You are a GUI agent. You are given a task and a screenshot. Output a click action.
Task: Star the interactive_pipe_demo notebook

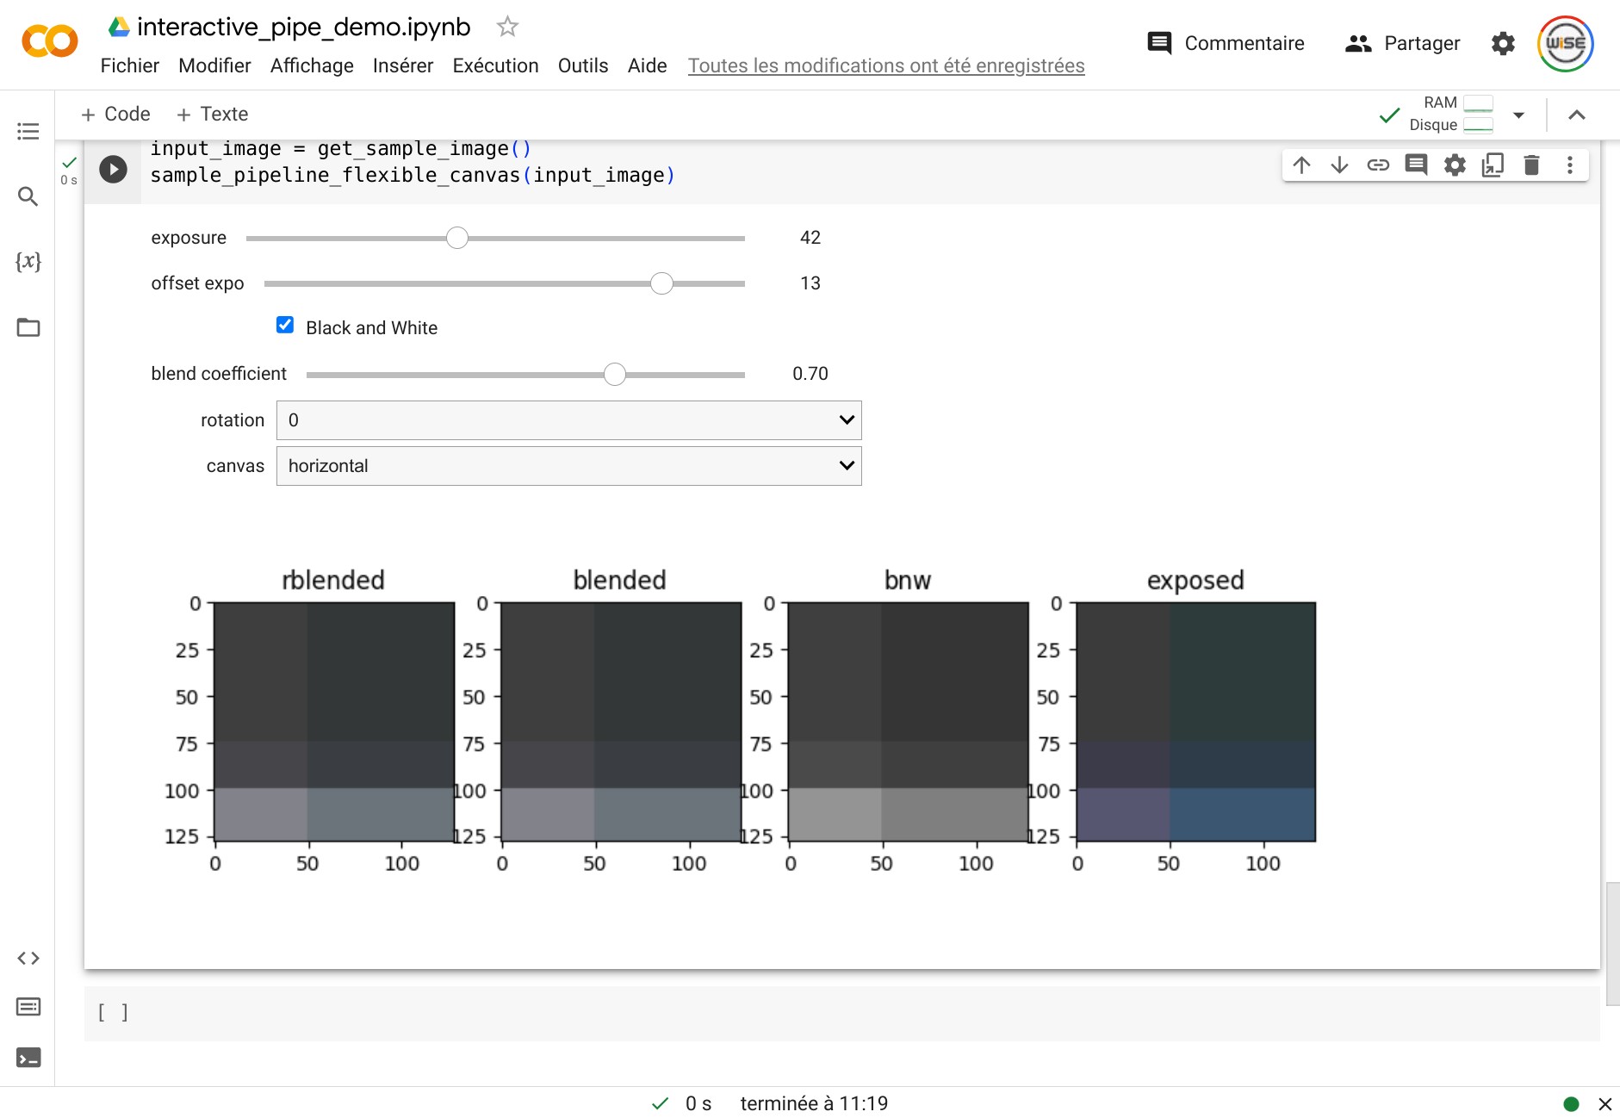[x=507, y=27]
